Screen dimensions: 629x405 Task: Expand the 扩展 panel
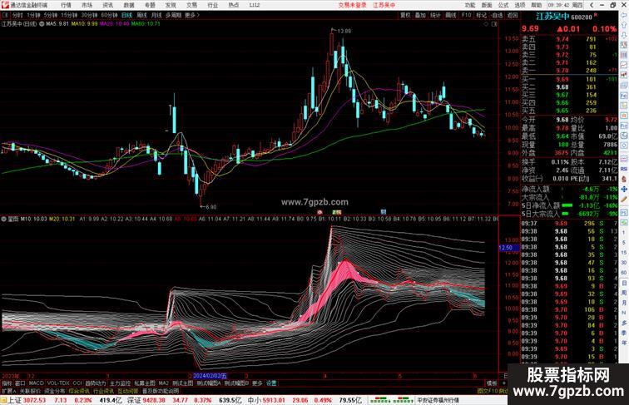[x=8, y=391]
